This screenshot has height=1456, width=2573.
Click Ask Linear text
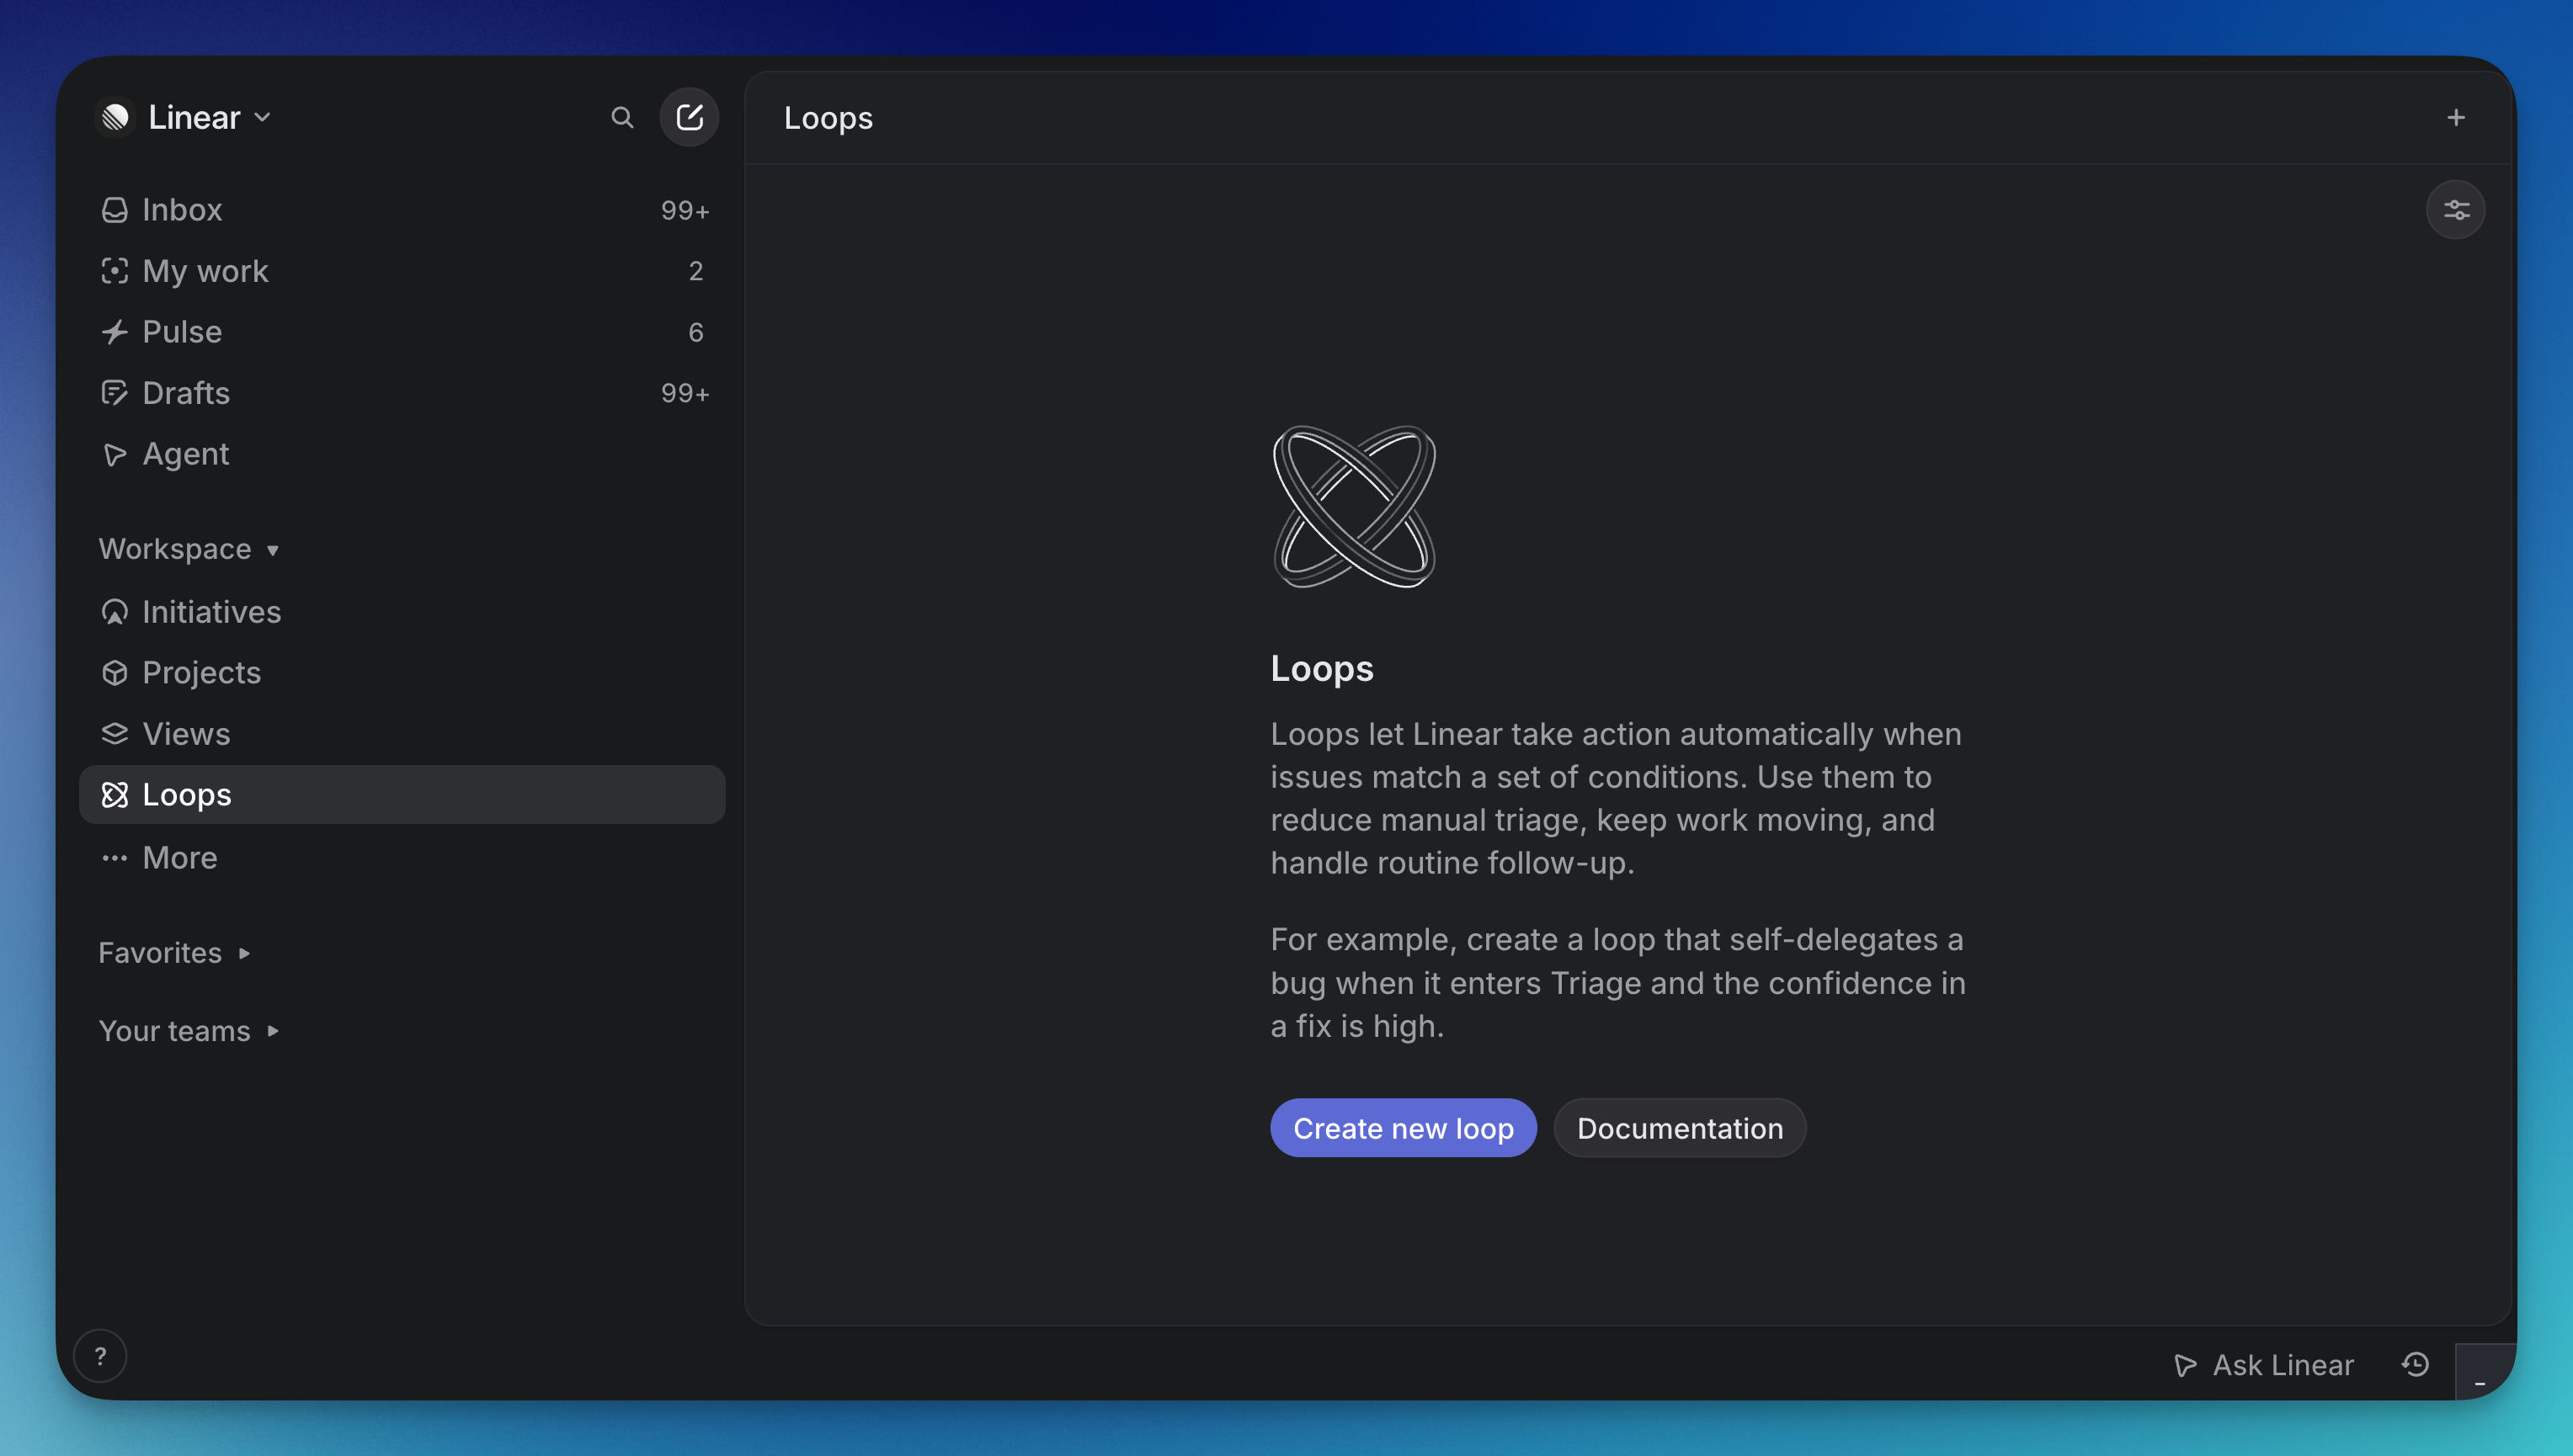click(x=2283, y=1365)
